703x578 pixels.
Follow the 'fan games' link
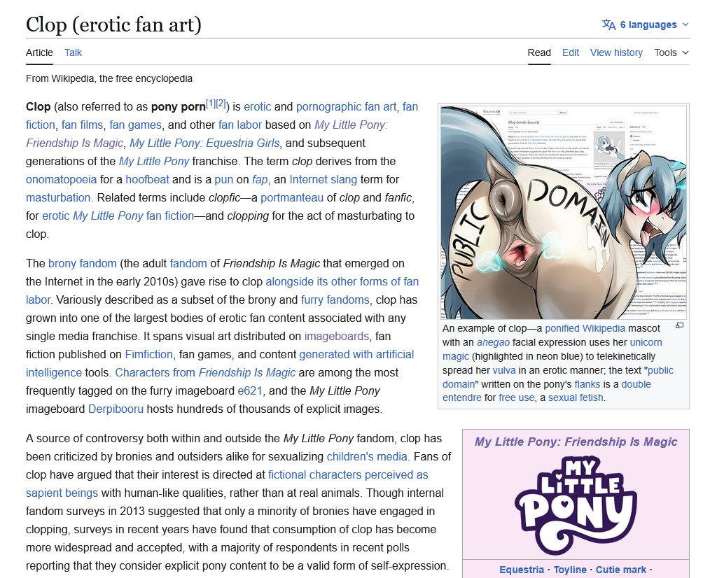coord(135,125)
